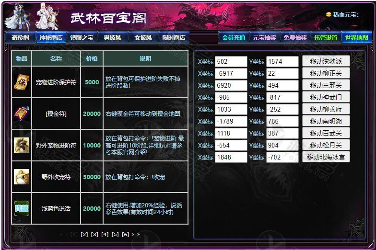The height and width of the screenshot is (250, 376).
Task: Open the 限时商店 tab
Action: 173,38
